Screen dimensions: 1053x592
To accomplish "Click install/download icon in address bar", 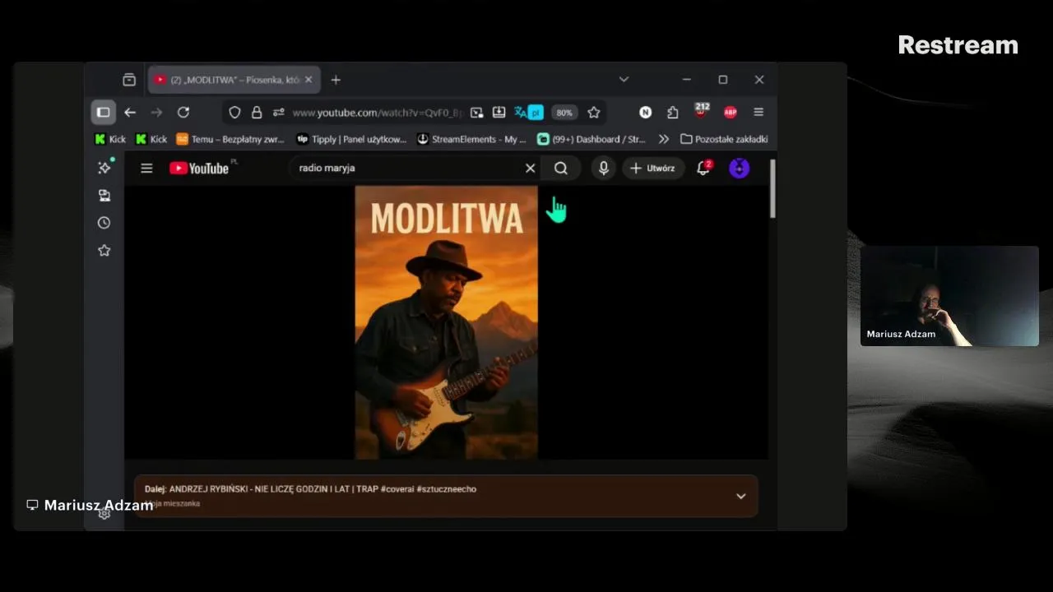I will (x=499, y=113).
